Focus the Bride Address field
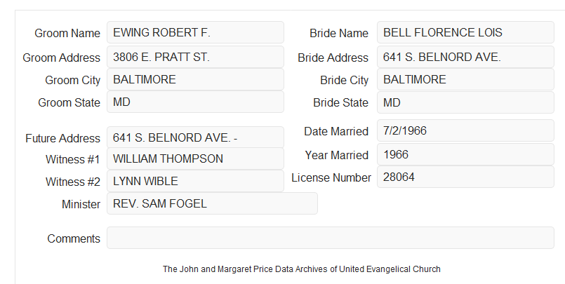The image size is (565, 284). 465,57
